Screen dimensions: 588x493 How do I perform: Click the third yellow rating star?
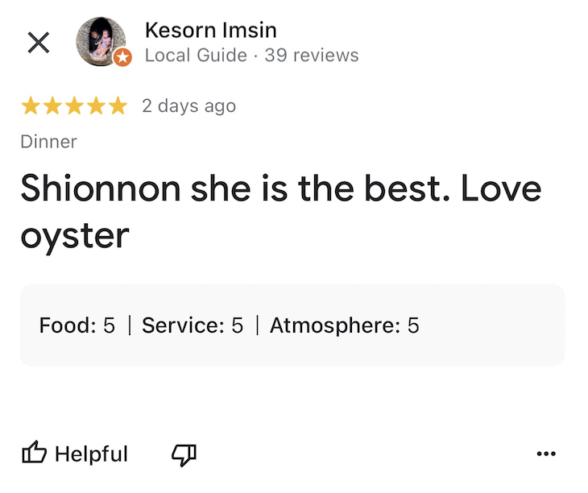[74, 106]
